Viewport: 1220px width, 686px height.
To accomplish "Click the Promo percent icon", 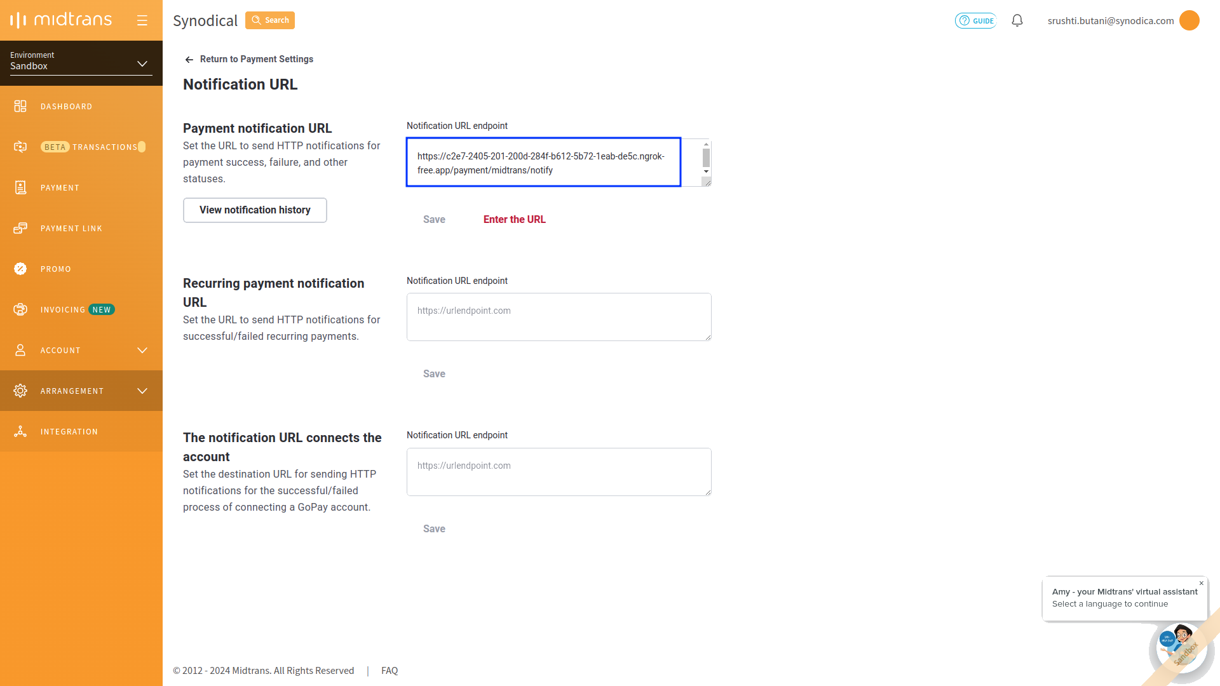I will (x=20, y=269).
